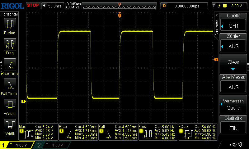Click the muted speaker icon
The width and height of the screenshot is (249, 149).
tap(241, 145)
